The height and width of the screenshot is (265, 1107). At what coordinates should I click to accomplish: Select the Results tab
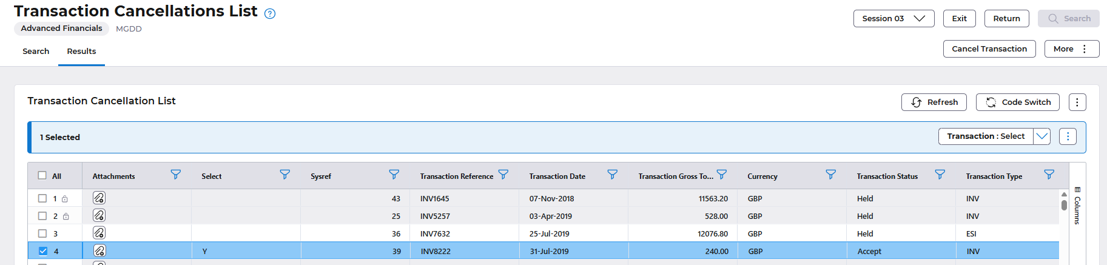coord(81,52)
